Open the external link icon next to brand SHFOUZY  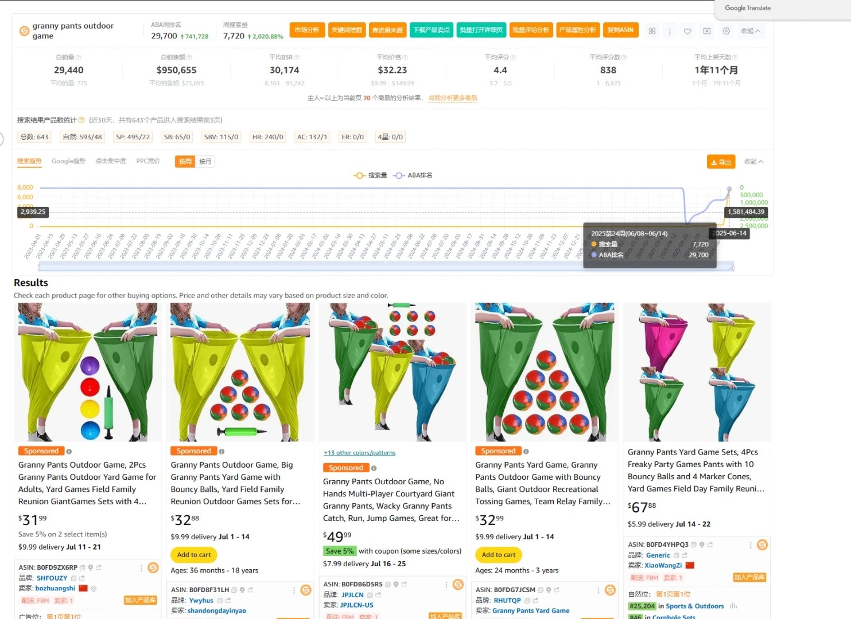point(81,578)
